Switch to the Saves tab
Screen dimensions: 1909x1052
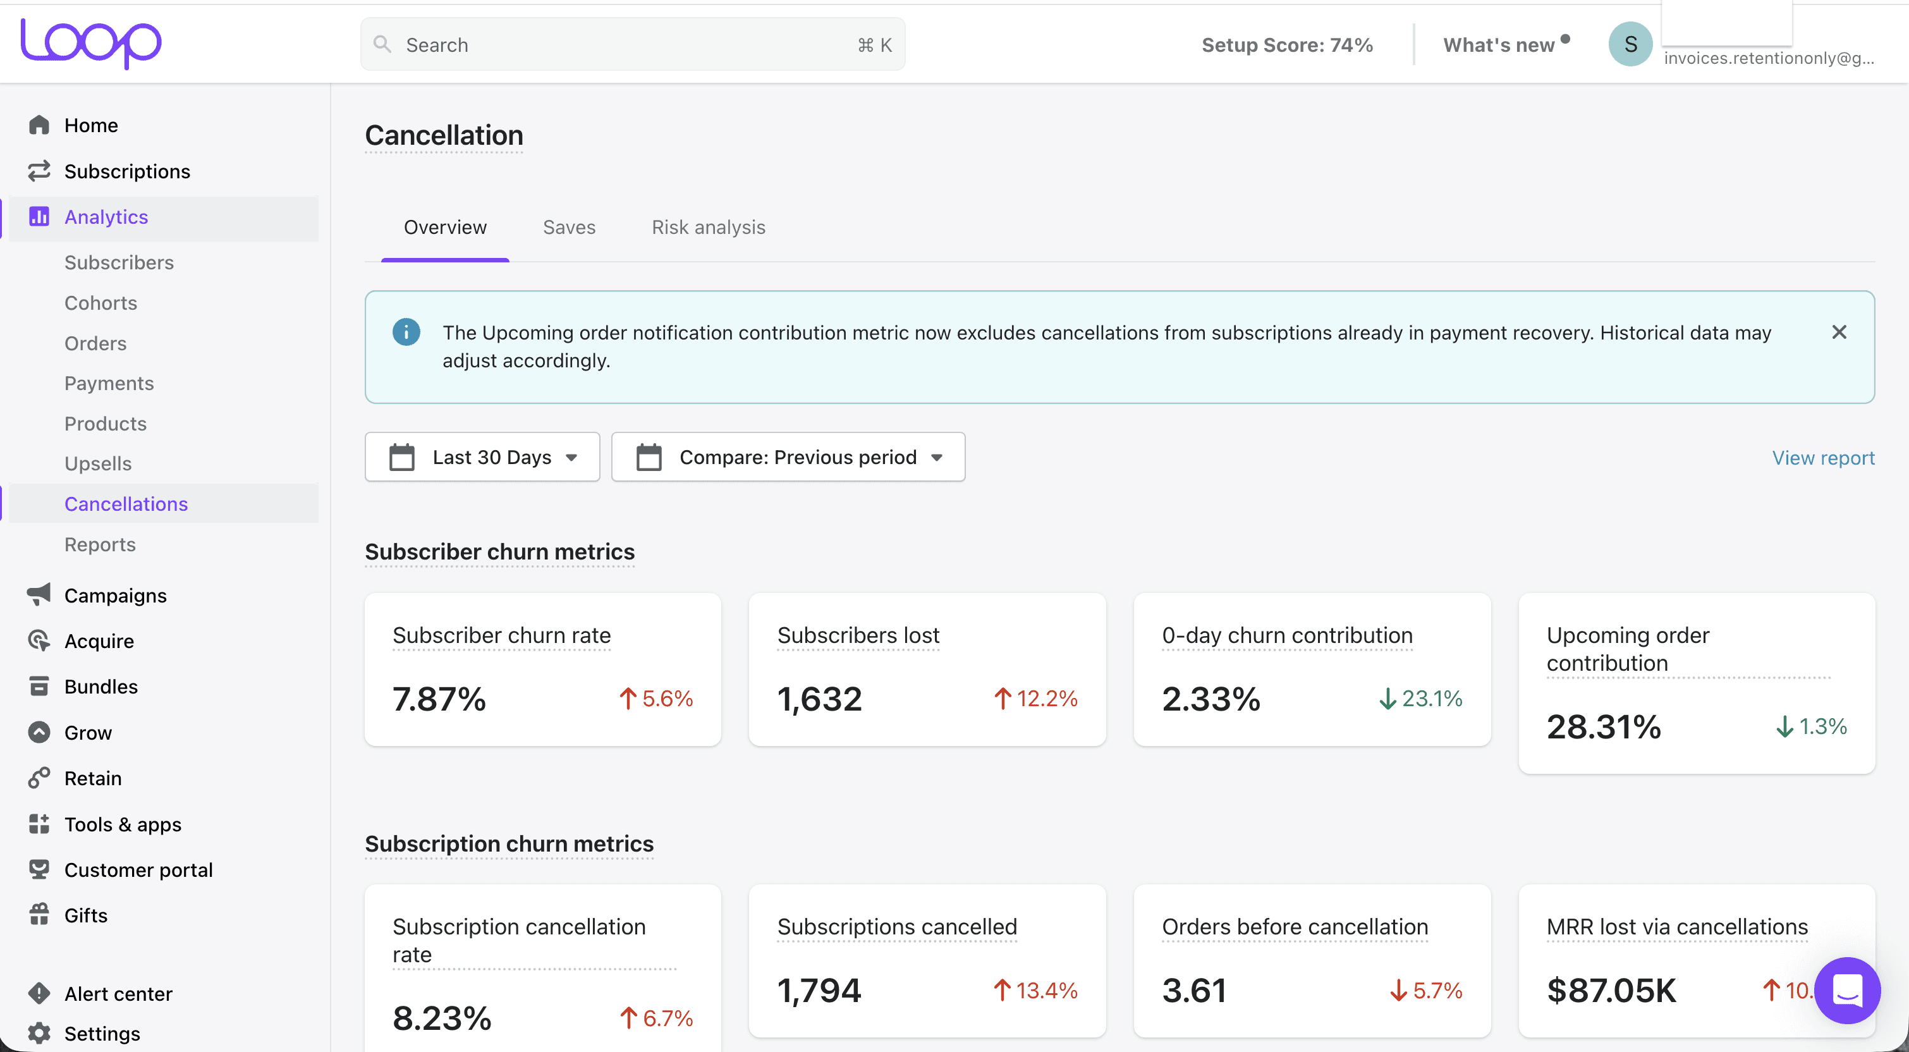pos(568,227)
